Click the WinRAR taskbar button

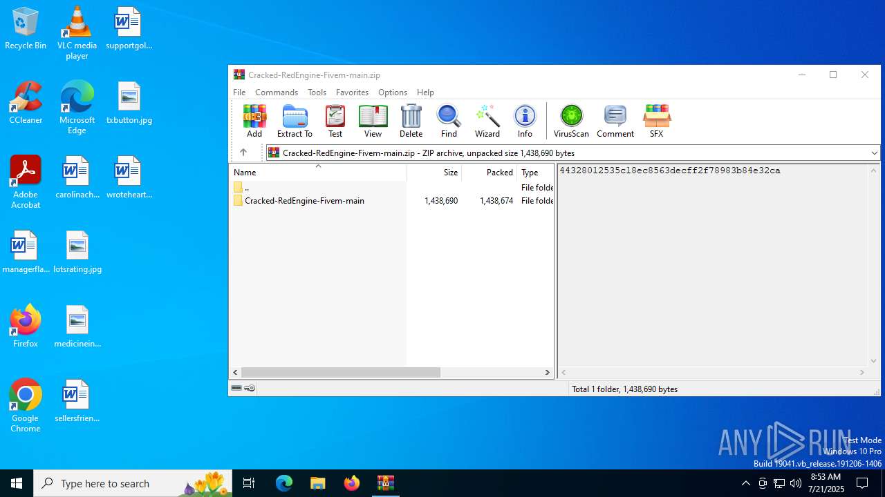(x=385, y=483)
